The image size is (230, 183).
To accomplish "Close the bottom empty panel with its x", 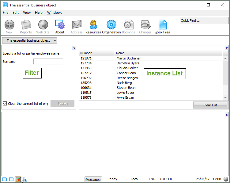I will click(227, 115).
